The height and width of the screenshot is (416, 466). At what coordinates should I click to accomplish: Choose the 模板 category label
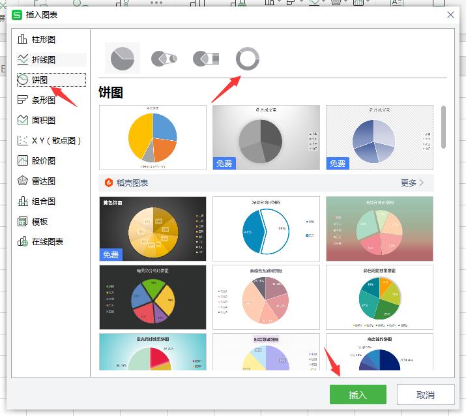(x=40, y=222)
